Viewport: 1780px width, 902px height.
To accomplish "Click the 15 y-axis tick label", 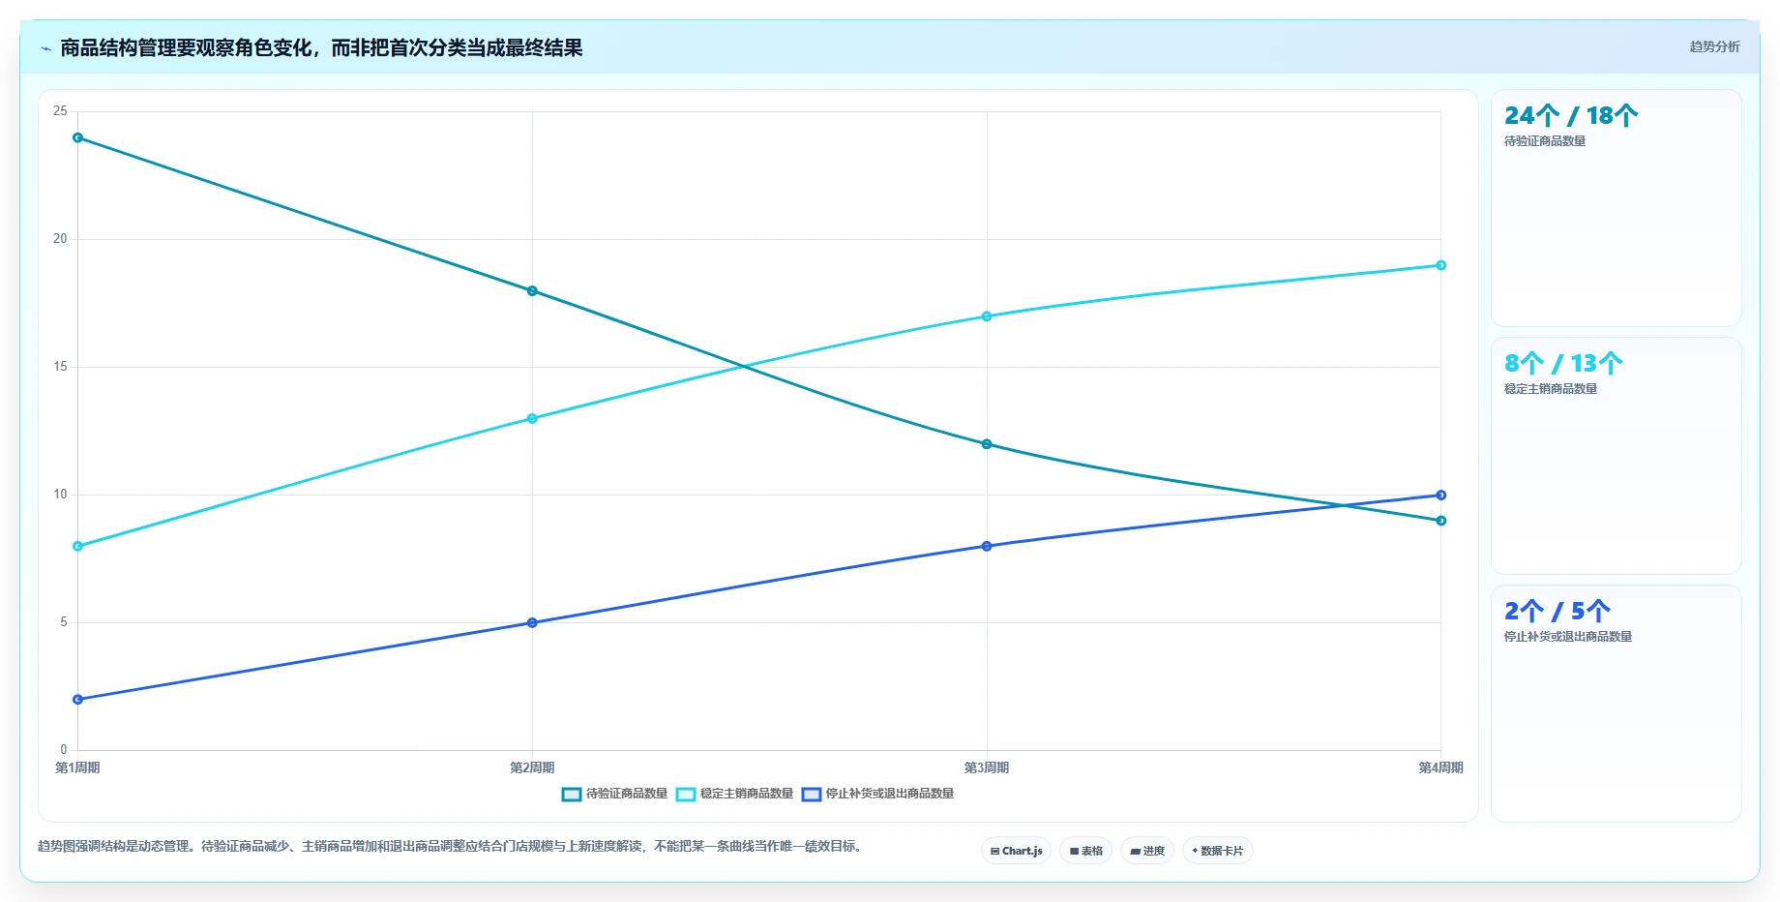I will [60, 367].
